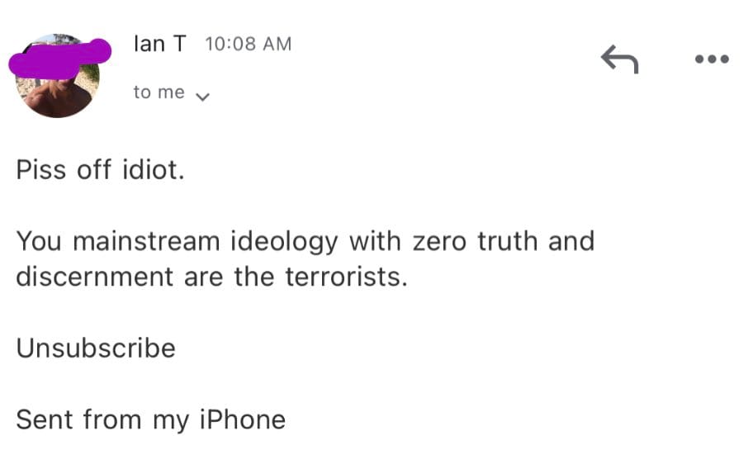
Task: Reply to Ian T's email
Action: tap(620, 59)
